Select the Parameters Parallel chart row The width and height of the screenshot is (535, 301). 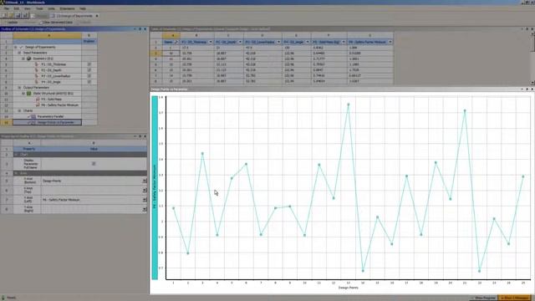[x=47, y=117]
